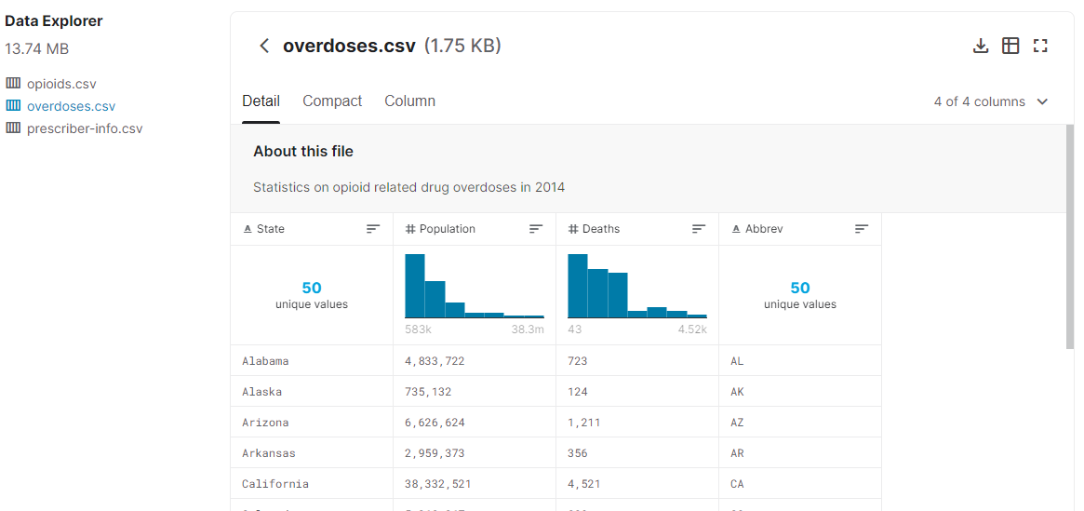Click the population value 38,332,521
The image size is (1084, 511).
click(x=437, y=483)
